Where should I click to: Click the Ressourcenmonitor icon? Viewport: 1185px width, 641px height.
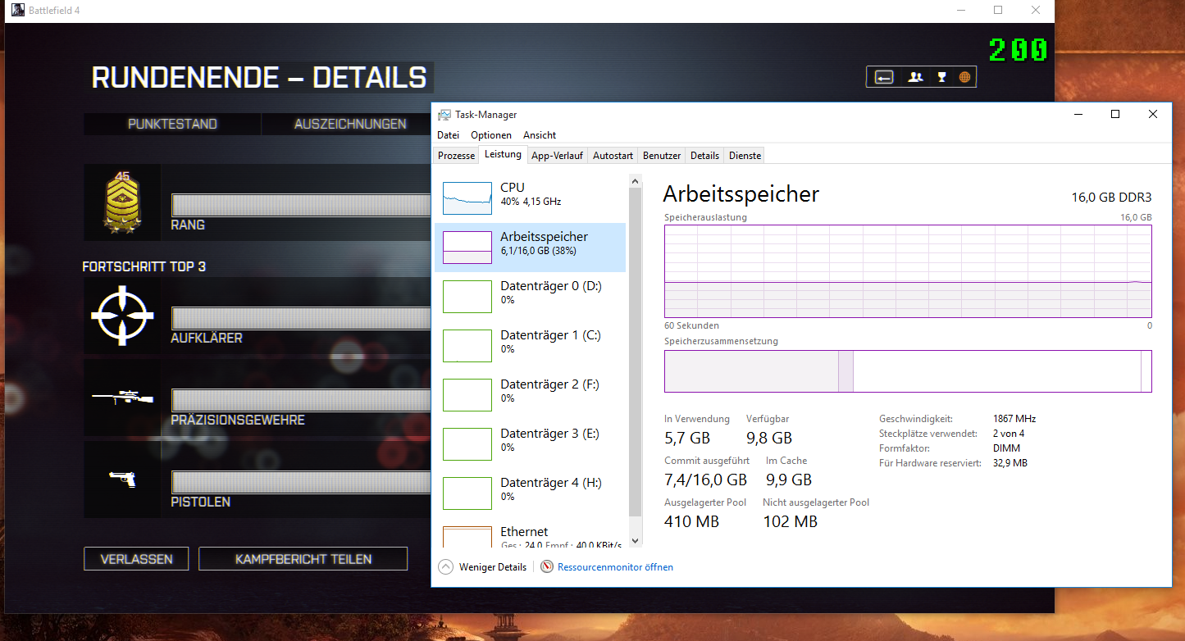(547, 566)
